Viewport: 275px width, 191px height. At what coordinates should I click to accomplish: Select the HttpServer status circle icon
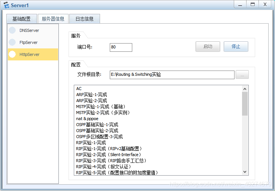(x=12, y=54)
